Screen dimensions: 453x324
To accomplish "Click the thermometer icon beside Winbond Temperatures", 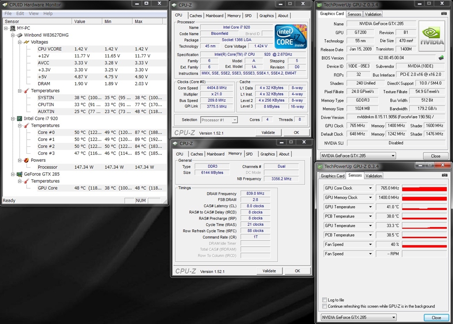I will tap(27, 91).
